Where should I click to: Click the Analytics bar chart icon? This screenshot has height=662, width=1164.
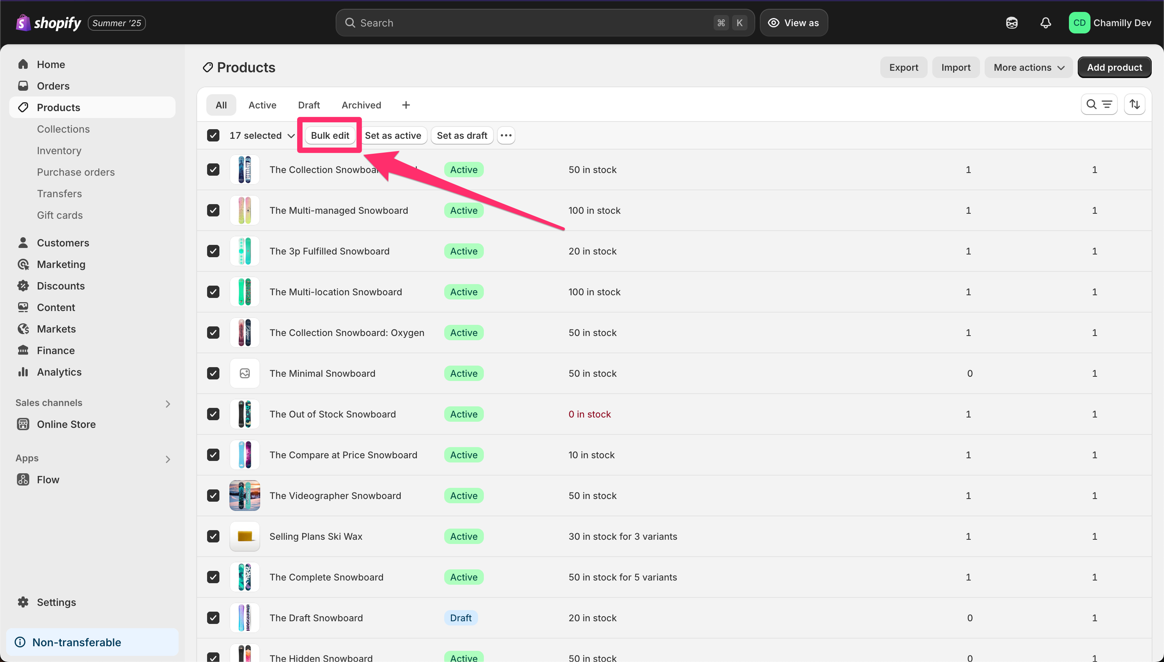click(23, 371)
